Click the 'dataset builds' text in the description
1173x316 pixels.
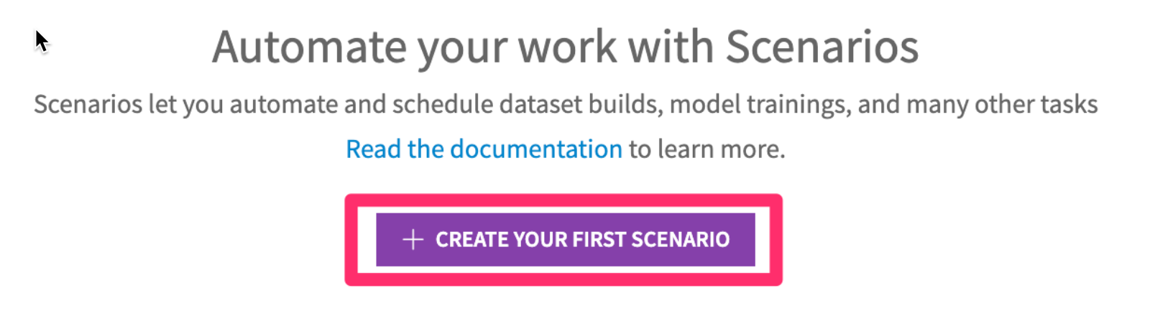click(579, 105)
